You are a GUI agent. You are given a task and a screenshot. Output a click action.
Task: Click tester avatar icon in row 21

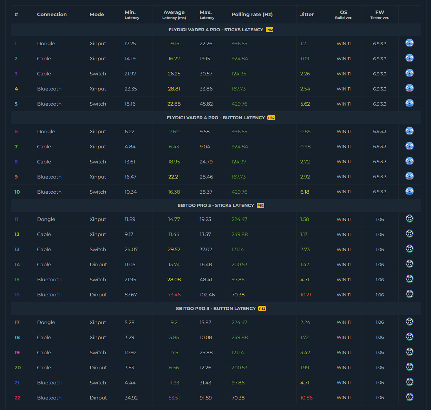pyautogui.click(x=409, y=382)
